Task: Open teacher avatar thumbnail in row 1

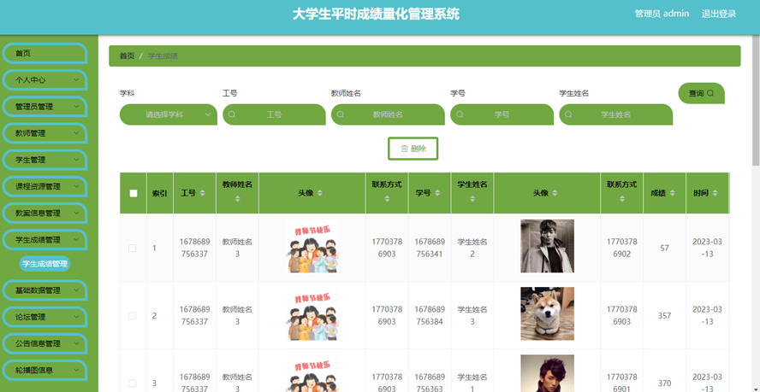Action: (x=312, y=246)
